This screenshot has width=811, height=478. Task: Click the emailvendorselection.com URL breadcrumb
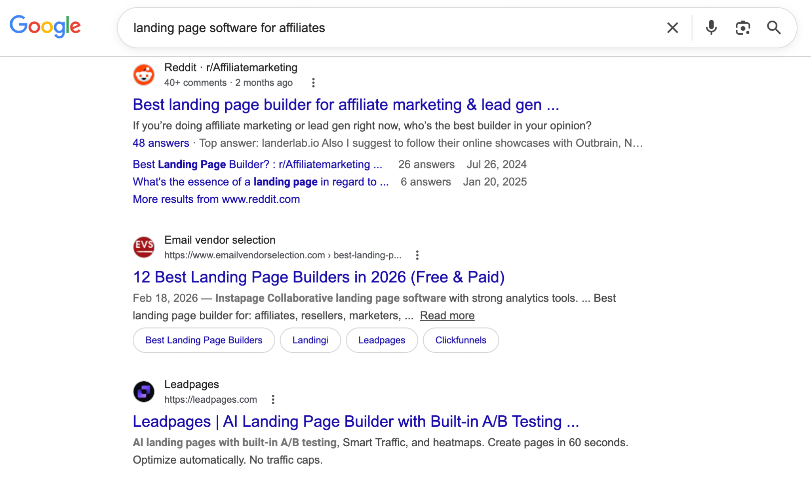tap(283, 255)
